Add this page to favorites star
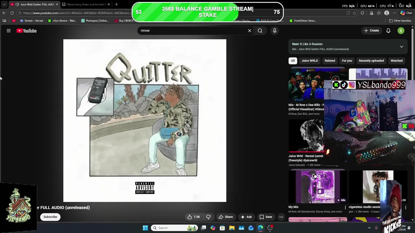The width and height of the screenshot is (415, 233). [x=355, y=13]
